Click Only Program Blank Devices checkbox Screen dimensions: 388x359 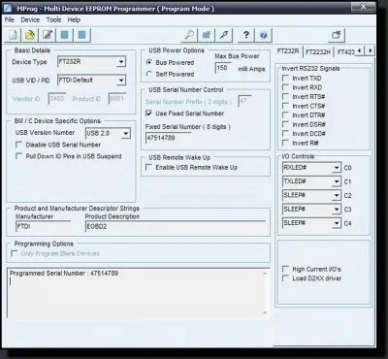(x=15, y=253)
